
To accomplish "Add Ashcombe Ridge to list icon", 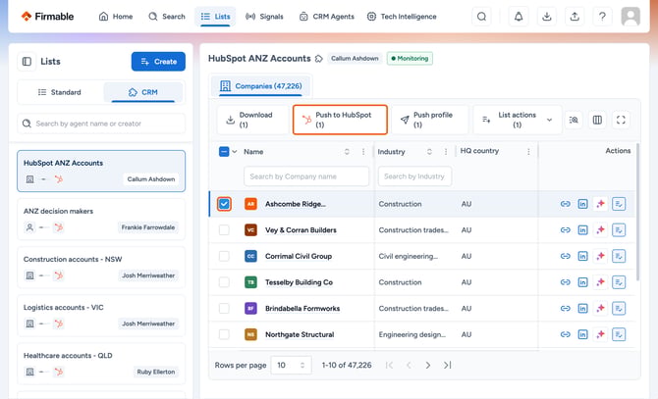I will [619, 204].
